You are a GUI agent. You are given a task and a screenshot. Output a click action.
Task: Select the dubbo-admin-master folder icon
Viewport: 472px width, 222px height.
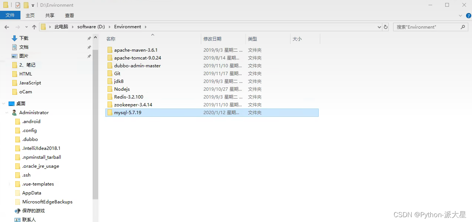pyautogui.click(x=110, y=65)
